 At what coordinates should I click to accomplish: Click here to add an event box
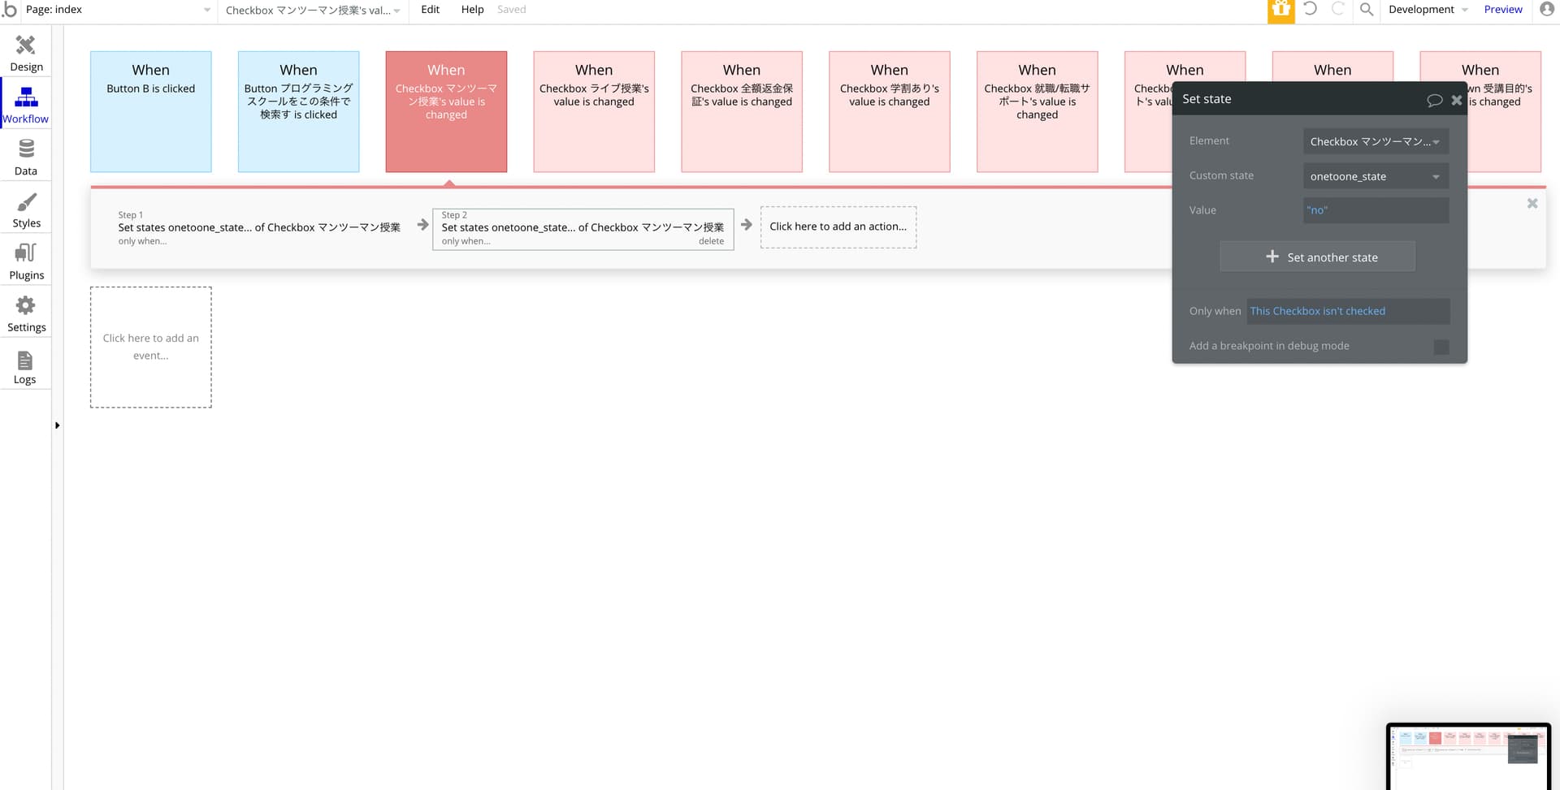pos(151,347)
